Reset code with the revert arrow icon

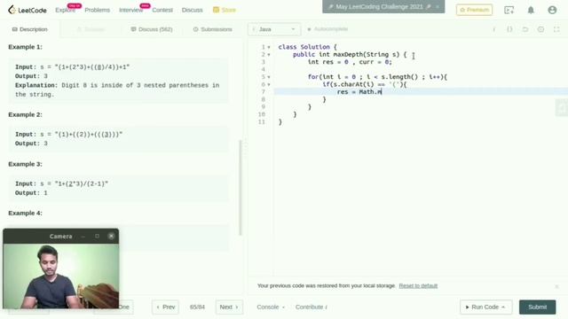(525, 29)
